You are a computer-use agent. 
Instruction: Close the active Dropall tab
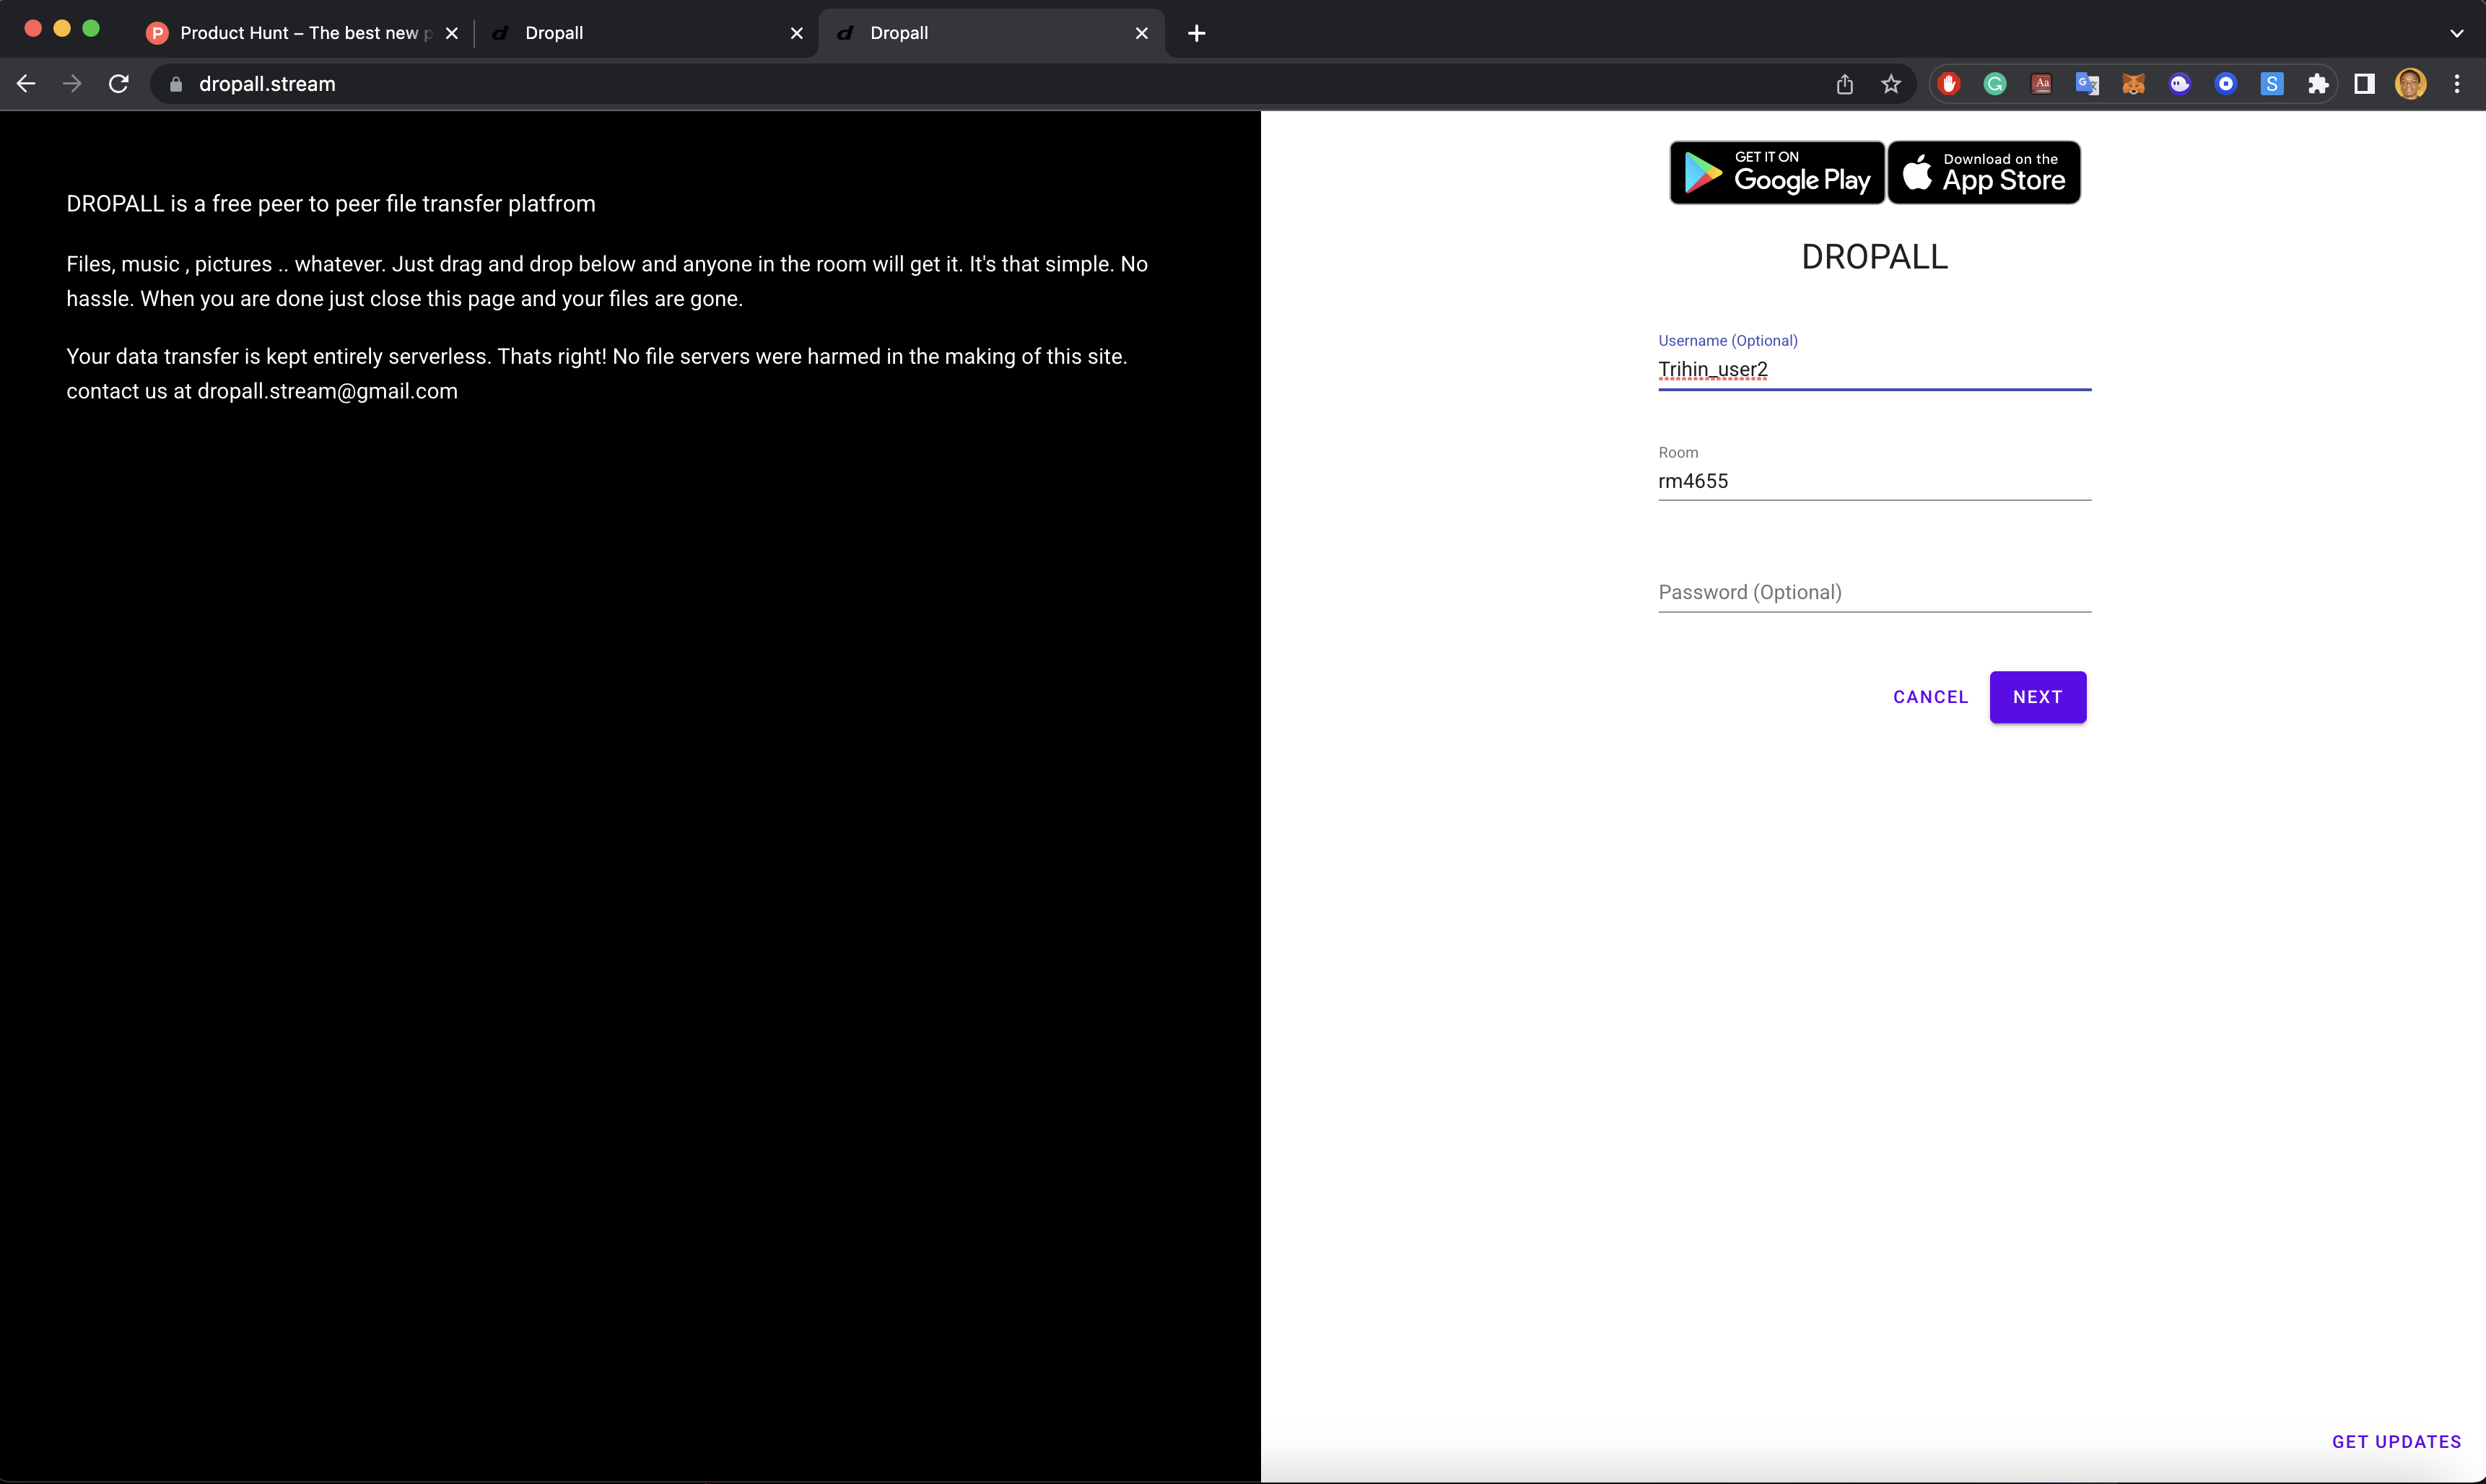click(x=1142, y=33)
